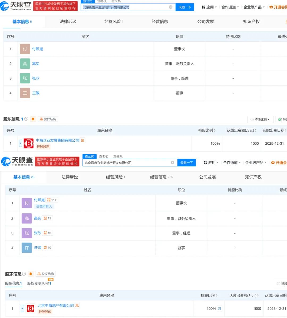Click 天眼一下 beside 北京新鑫兴业 search
287x318 pixels.
pos(185,7)
